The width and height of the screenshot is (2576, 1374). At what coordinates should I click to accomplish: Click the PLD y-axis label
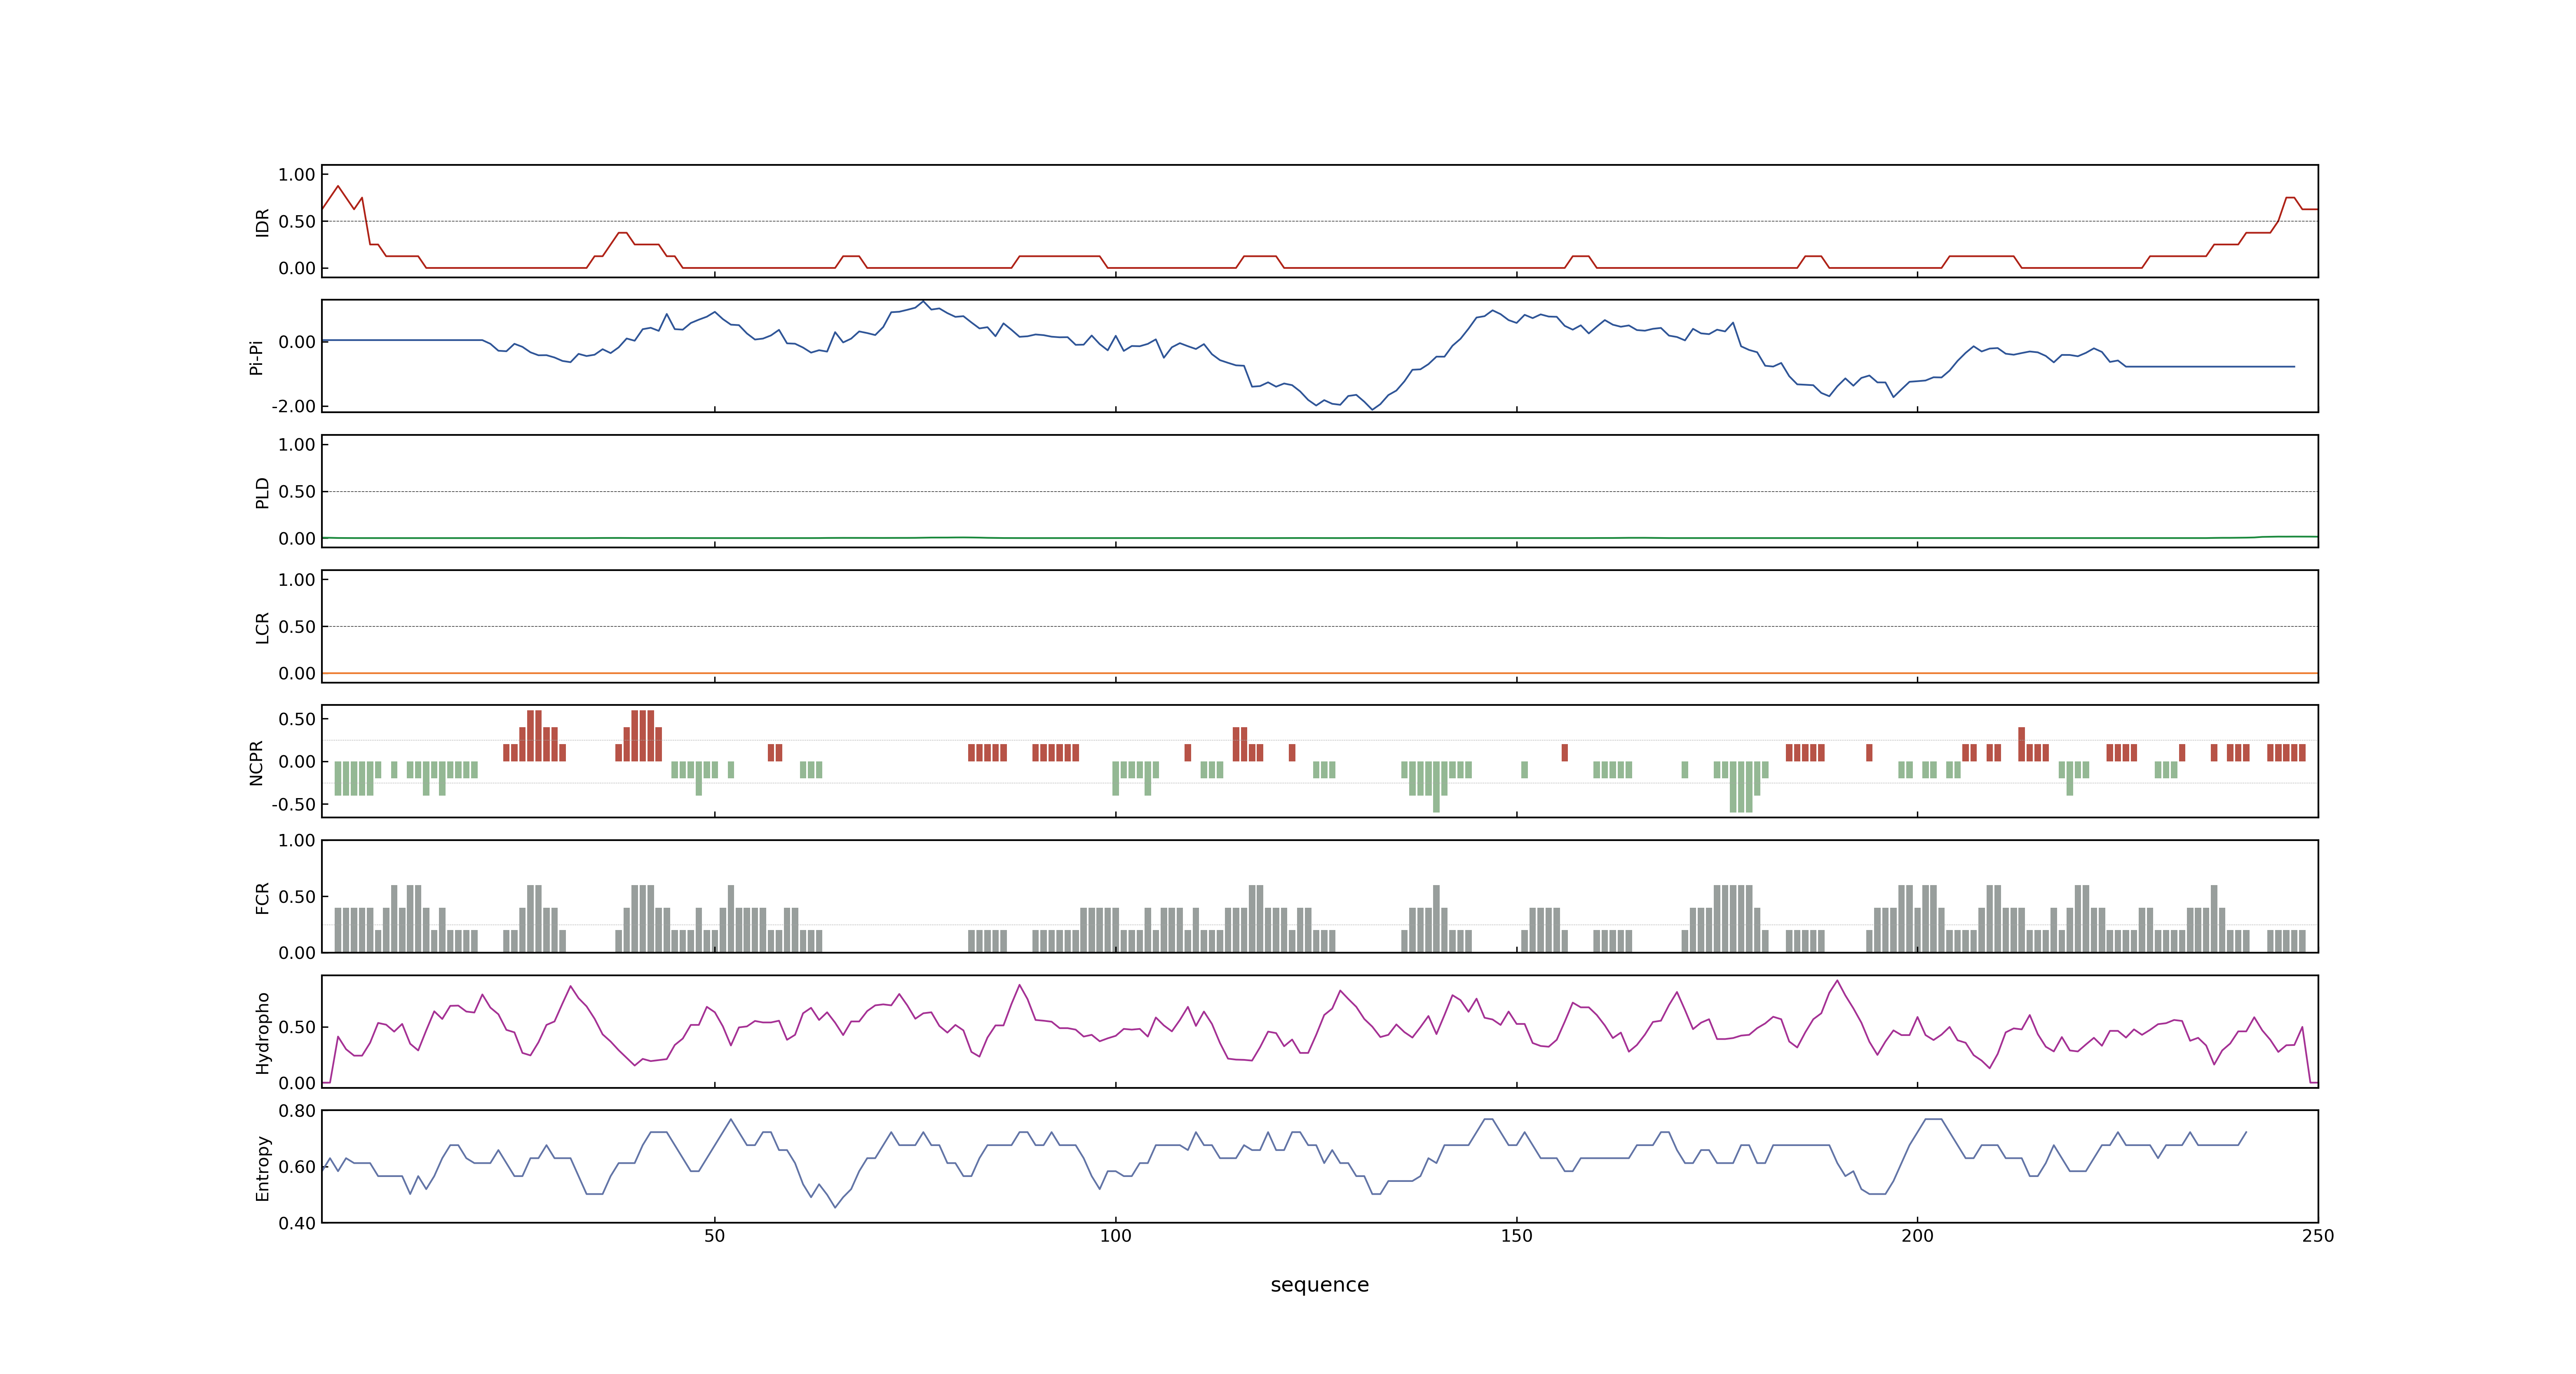(x=262, y=492)
